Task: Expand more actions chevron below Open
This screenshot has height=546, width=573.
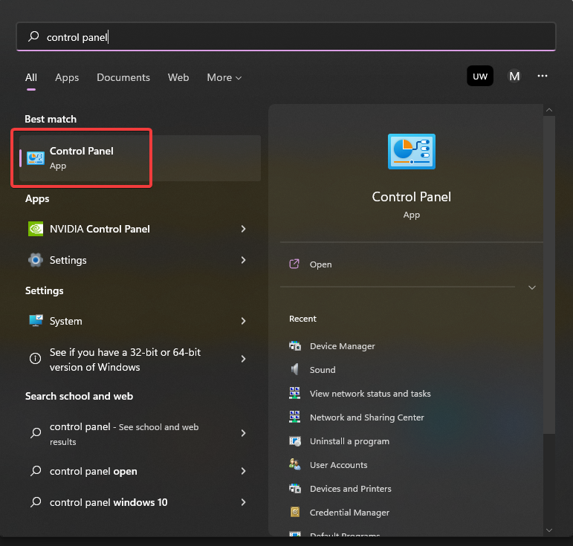Action: [532, 287]
